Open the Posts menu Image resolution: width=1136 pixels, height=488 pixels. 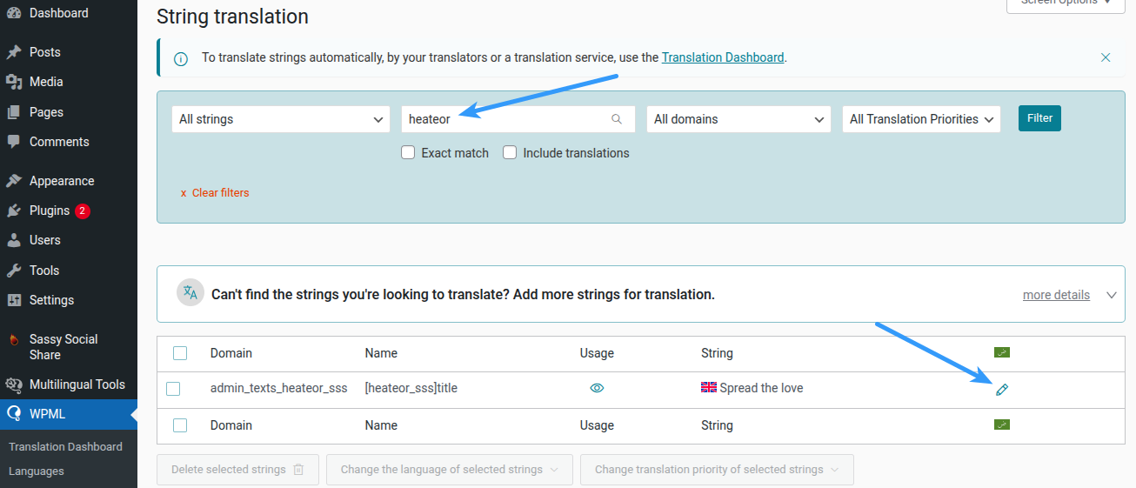(68, 52)
